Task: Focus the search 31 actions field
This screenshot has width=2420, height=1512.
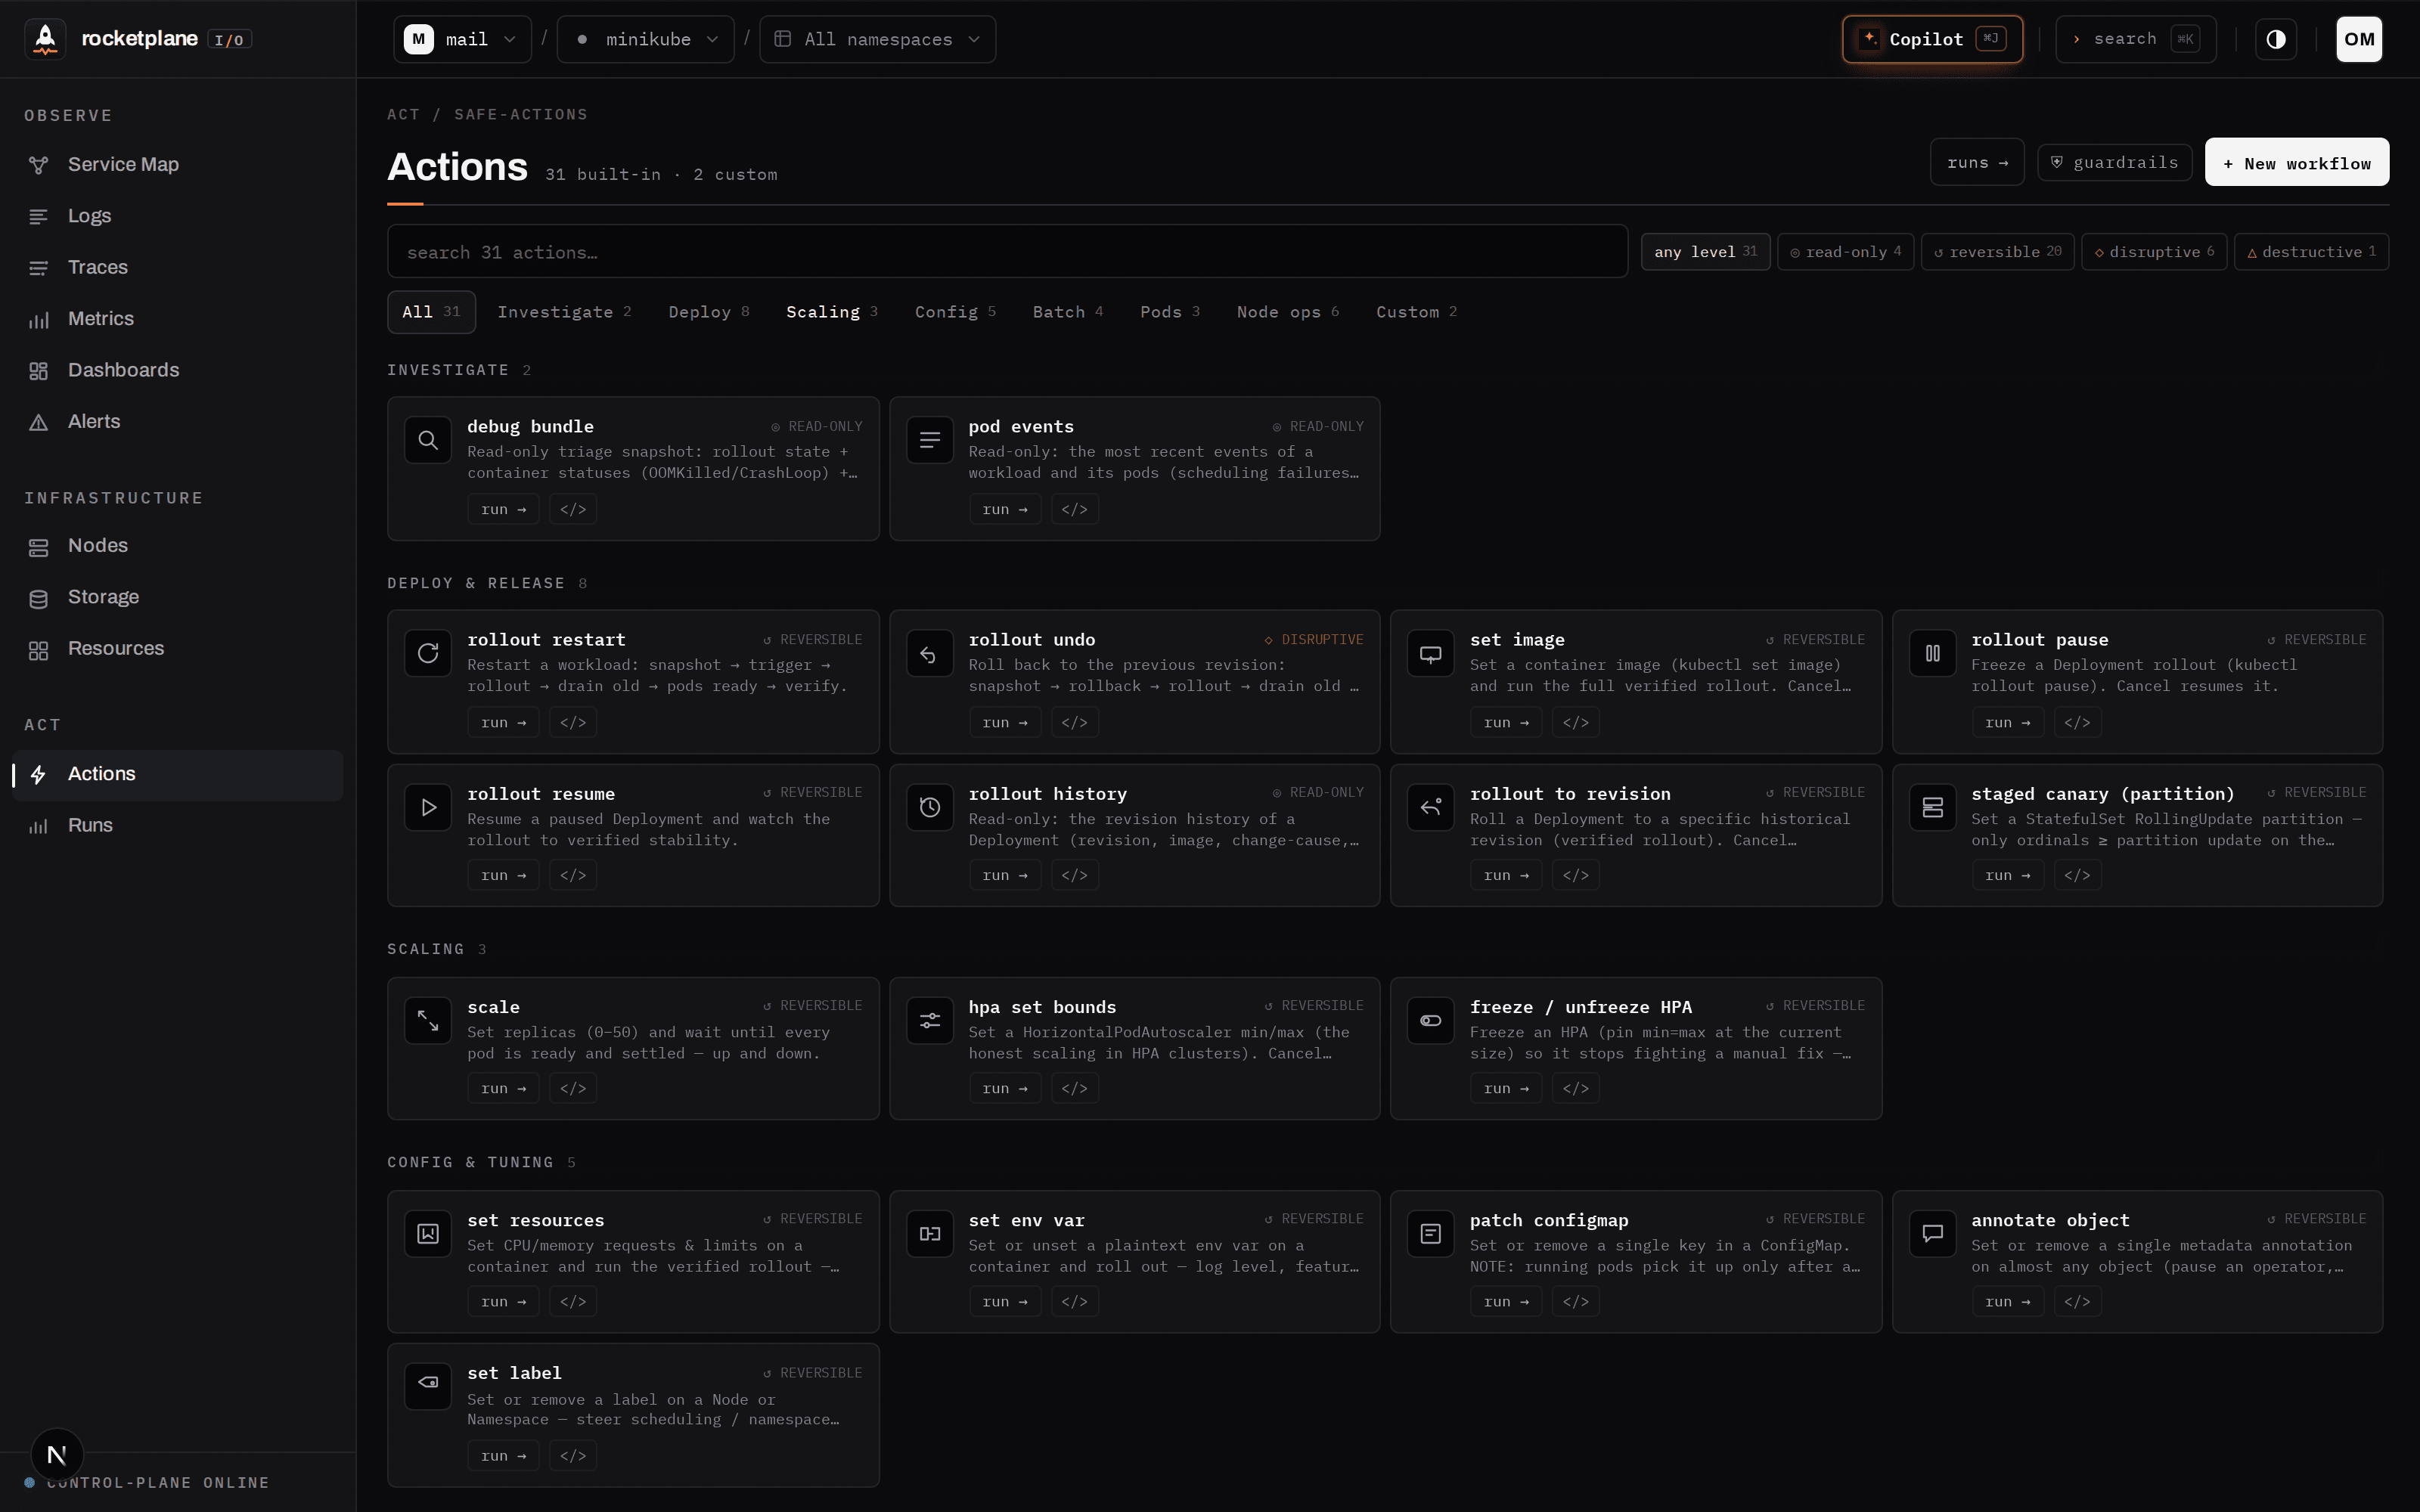Action: 1007,252
